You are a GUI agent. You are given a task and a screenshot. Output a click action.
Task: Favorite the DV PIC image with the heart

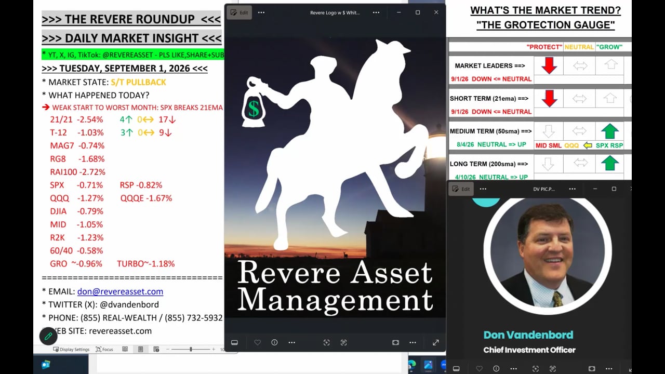[x=479, y=369]
